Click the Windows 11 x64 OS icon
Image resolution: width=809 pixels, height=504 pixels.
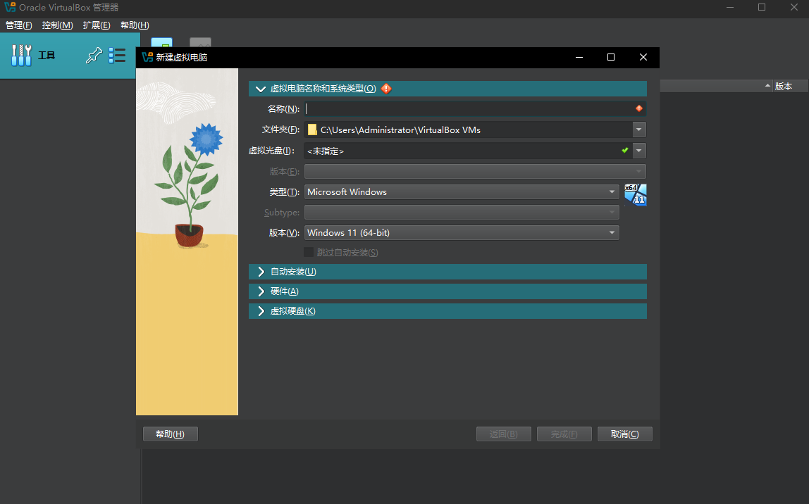[x=635, y=194]
